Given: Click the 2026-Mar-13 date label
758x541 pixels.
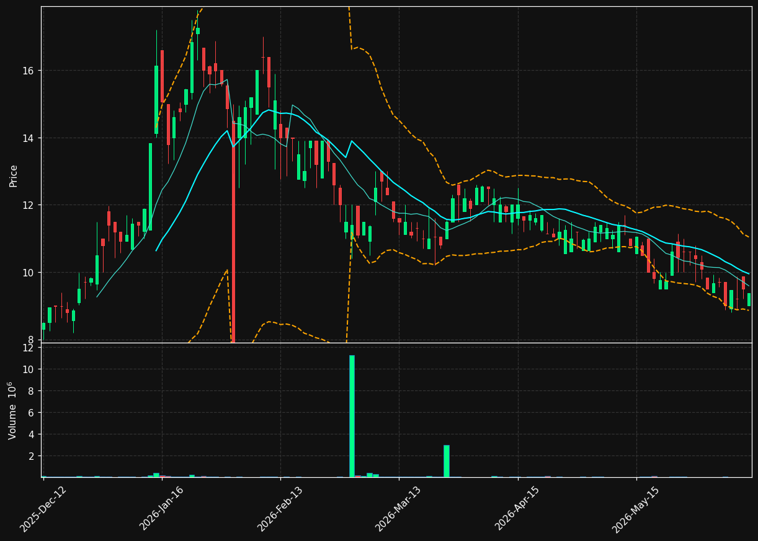Looking at the screenshot, I should [398, 509].
